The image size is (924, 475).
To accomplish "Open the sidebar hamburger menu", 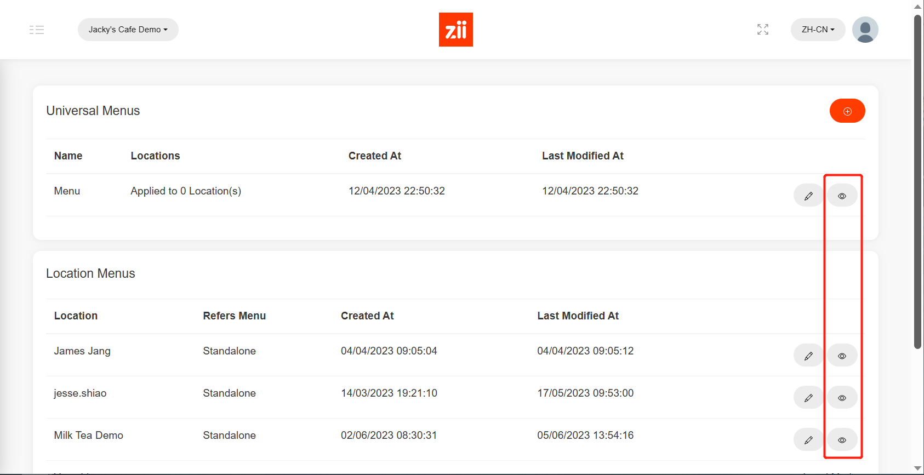I will pos(37,30).
